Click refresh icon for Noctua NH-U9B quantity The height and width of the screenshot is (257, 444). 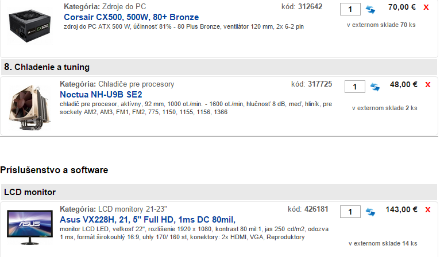coord(374,87)
